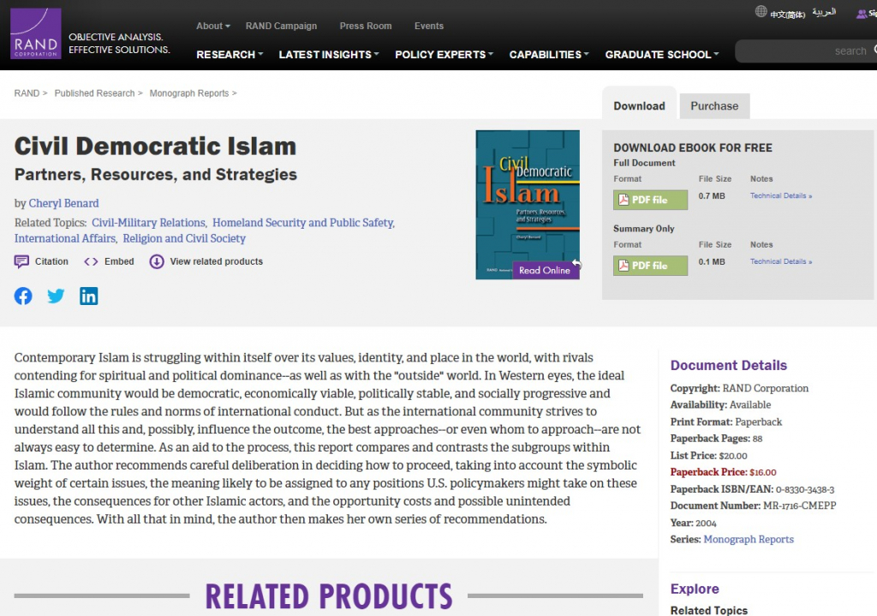Open Homeland Security and Public Safety topic
The image size is (877, 616).
(303, 223)
